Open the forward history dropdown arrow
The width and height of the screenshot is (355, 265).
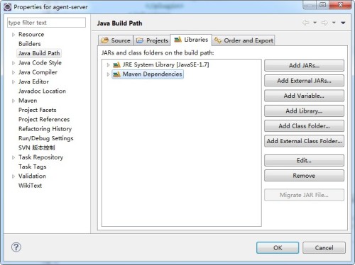(334, 23)
